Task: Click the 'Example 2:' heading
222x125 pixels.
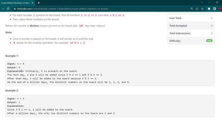Action: click(12, 90)
